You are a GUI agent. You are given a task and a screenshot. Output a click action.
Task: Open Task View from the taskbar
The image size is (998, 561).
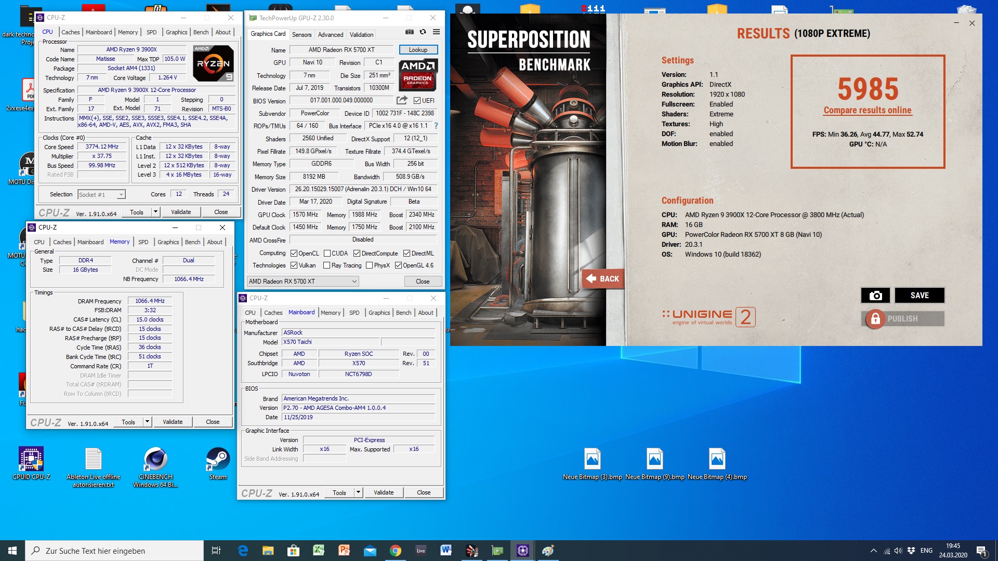click(216, 551)
